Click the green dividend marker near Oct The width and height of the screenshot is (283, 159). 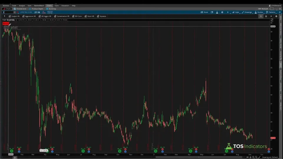click(x=119, y=151)
